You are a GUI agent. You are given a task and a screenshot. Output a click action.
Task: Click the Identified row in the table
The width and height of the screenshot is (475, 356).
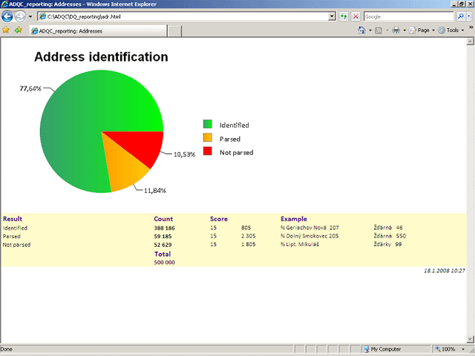pyautogui.click(x=233, y=228)
